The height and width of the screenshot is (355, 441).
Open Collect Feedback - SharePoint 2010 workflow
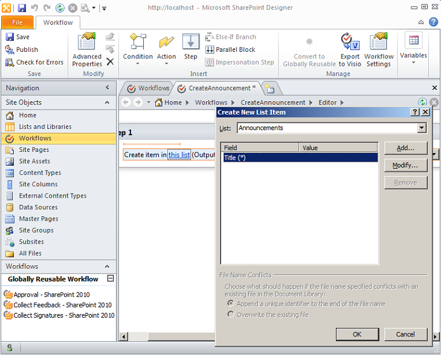pyautogui.click(x=57, y=305)
